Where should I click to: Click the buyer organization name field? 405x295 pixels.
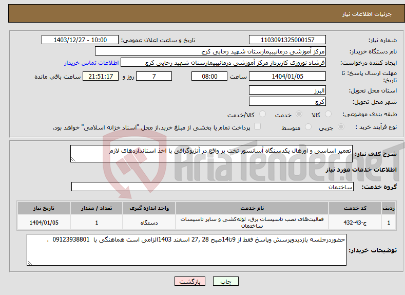210,51
